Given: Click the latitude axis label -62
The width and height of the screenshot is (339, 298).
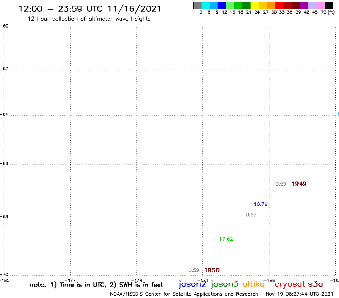Looking at the screenshot, I should [x=4, y=69].
